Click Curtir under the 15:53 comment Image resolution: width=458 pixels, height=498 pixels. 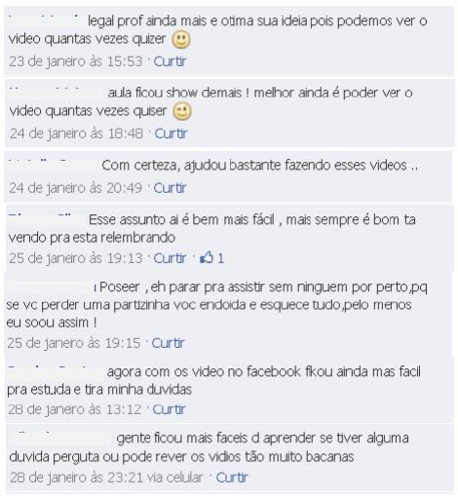pos(170,61)
